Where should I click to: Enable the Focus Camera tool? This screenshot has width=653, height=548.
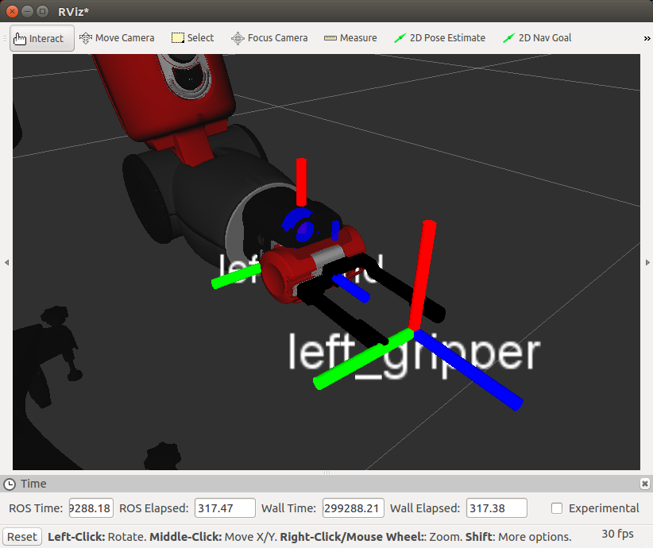pos(269,38)
